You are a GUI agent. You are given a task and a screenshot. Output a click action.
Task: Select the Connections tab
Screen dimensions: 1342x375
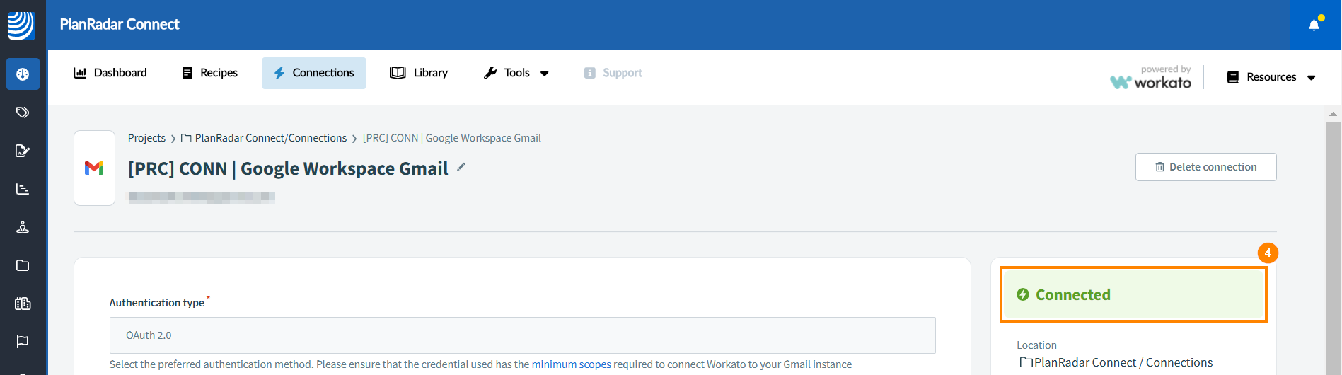tap(314, 73)
